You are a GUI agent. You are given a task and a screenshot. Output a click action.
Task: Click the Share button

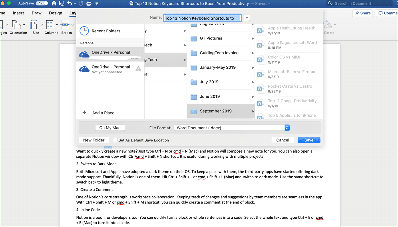point(363,13)
